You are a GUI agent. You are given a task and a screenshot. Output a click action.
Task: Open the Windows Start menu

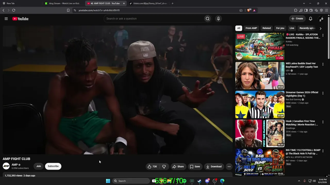point(108,181)
